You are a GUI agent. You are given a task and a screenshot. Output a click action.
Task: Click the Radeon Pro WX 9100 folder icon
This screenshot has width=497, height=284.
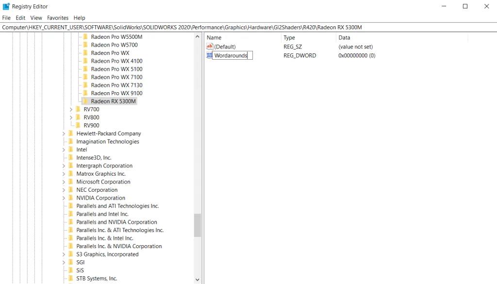[85, 93]
